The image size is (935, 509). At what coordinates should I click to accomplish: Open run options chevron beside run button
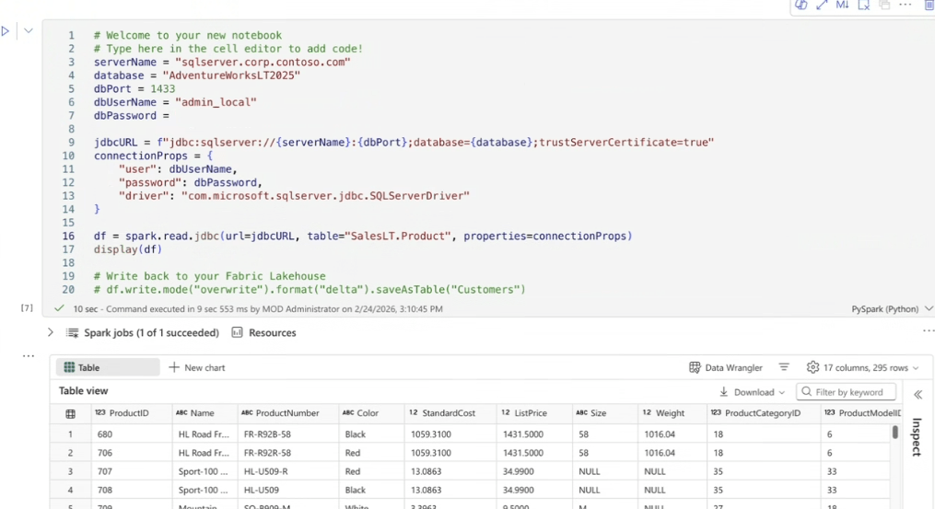(29, 31)
